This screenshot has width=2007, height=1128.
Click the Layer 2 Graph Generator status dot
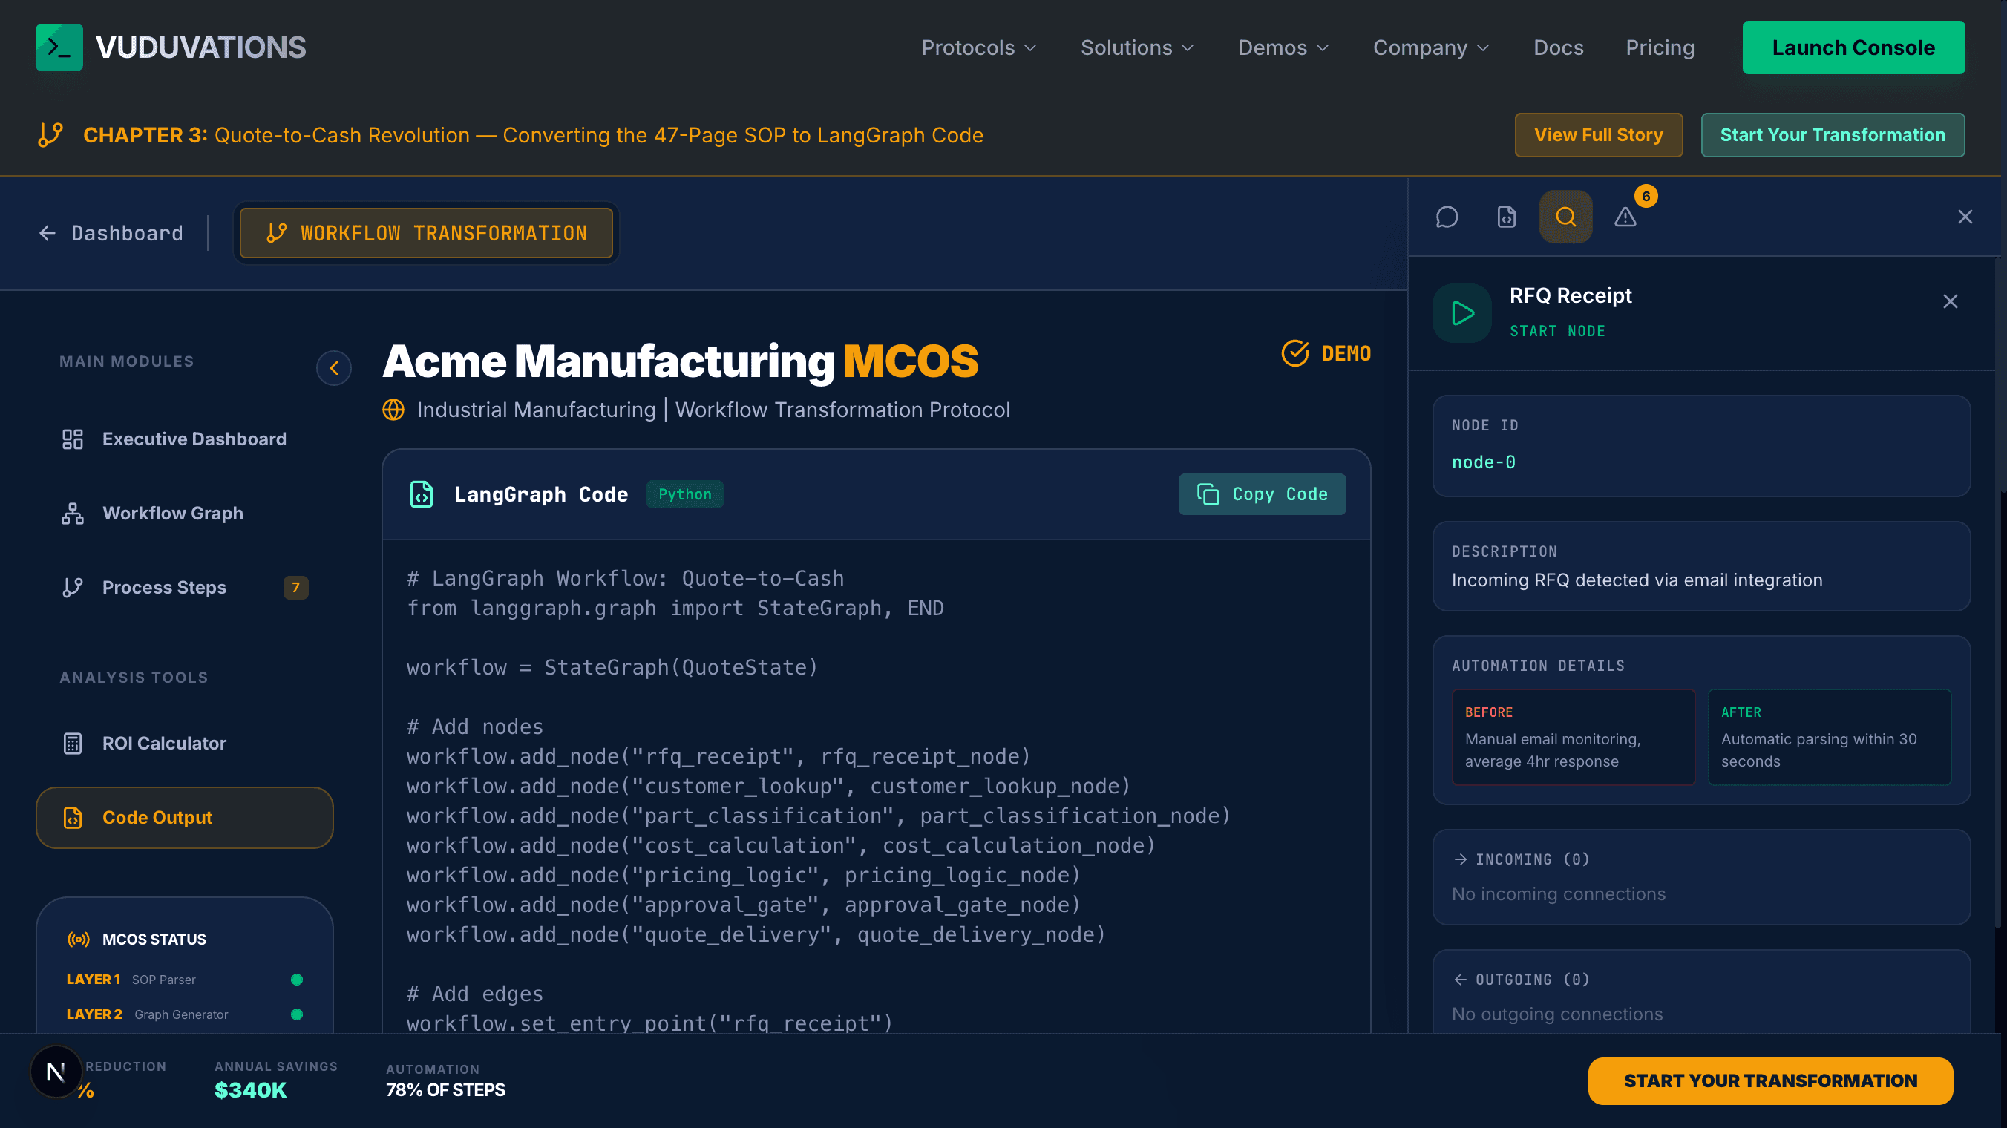point(297,1014)
